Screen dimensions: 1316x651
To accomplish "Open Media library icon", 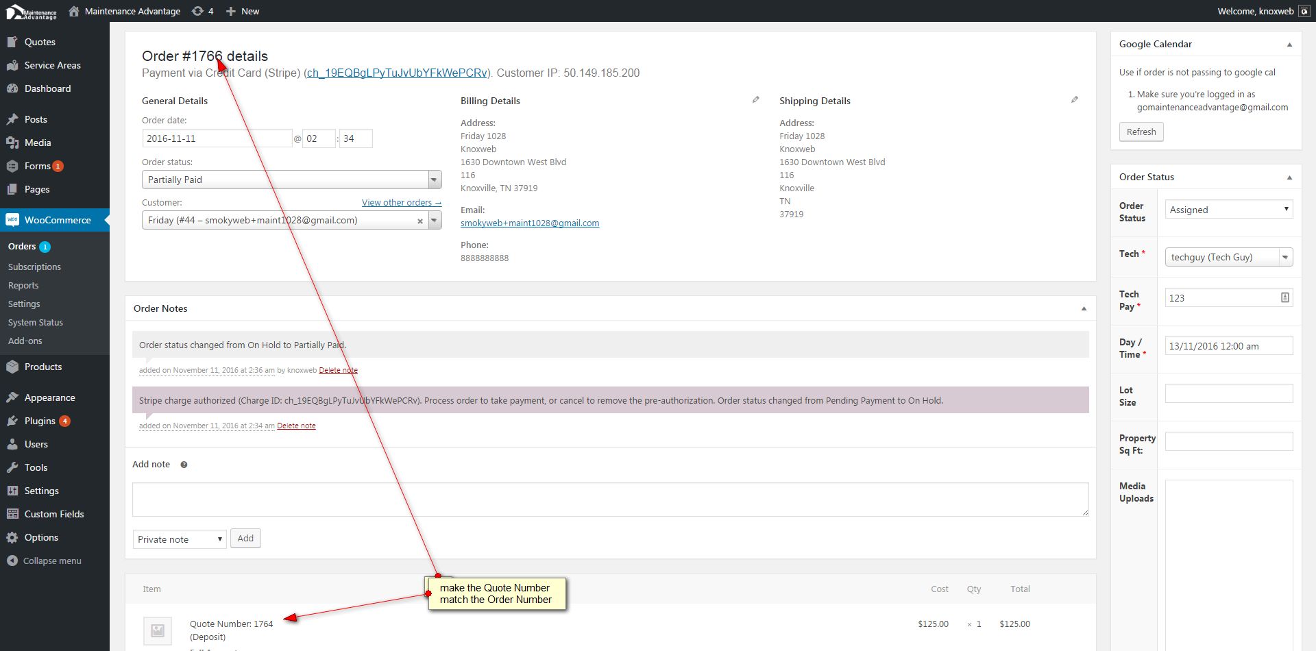I will coord(12,143).
